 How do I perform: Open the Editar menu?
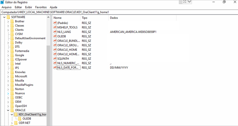point(18,7)
